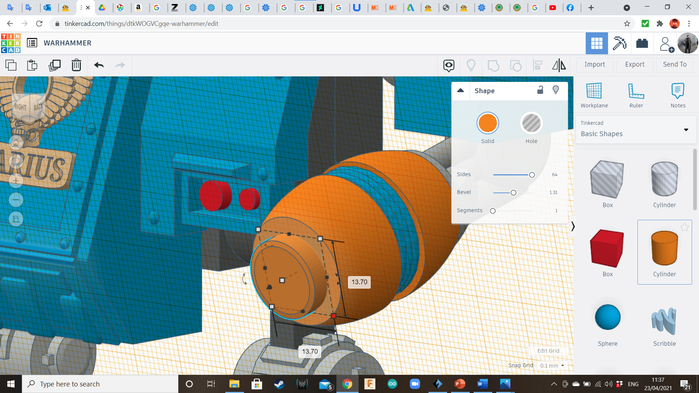Delete the selected shape with the trash icon
699x393 pixels.
(x=76, y=65)
